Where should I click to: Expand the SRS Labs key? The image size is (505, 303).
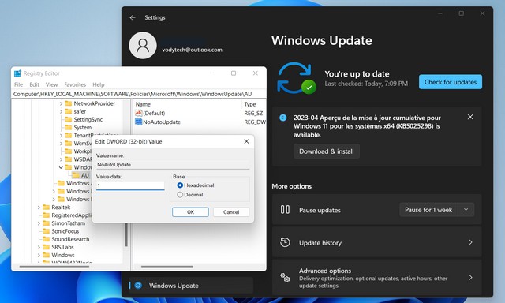click(39, 247)
